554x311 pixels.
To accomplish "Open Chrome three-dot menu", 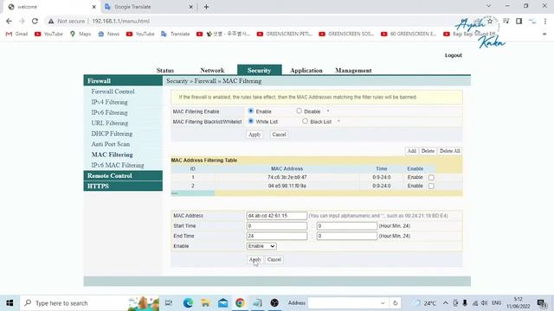I will tap(545, 21).
